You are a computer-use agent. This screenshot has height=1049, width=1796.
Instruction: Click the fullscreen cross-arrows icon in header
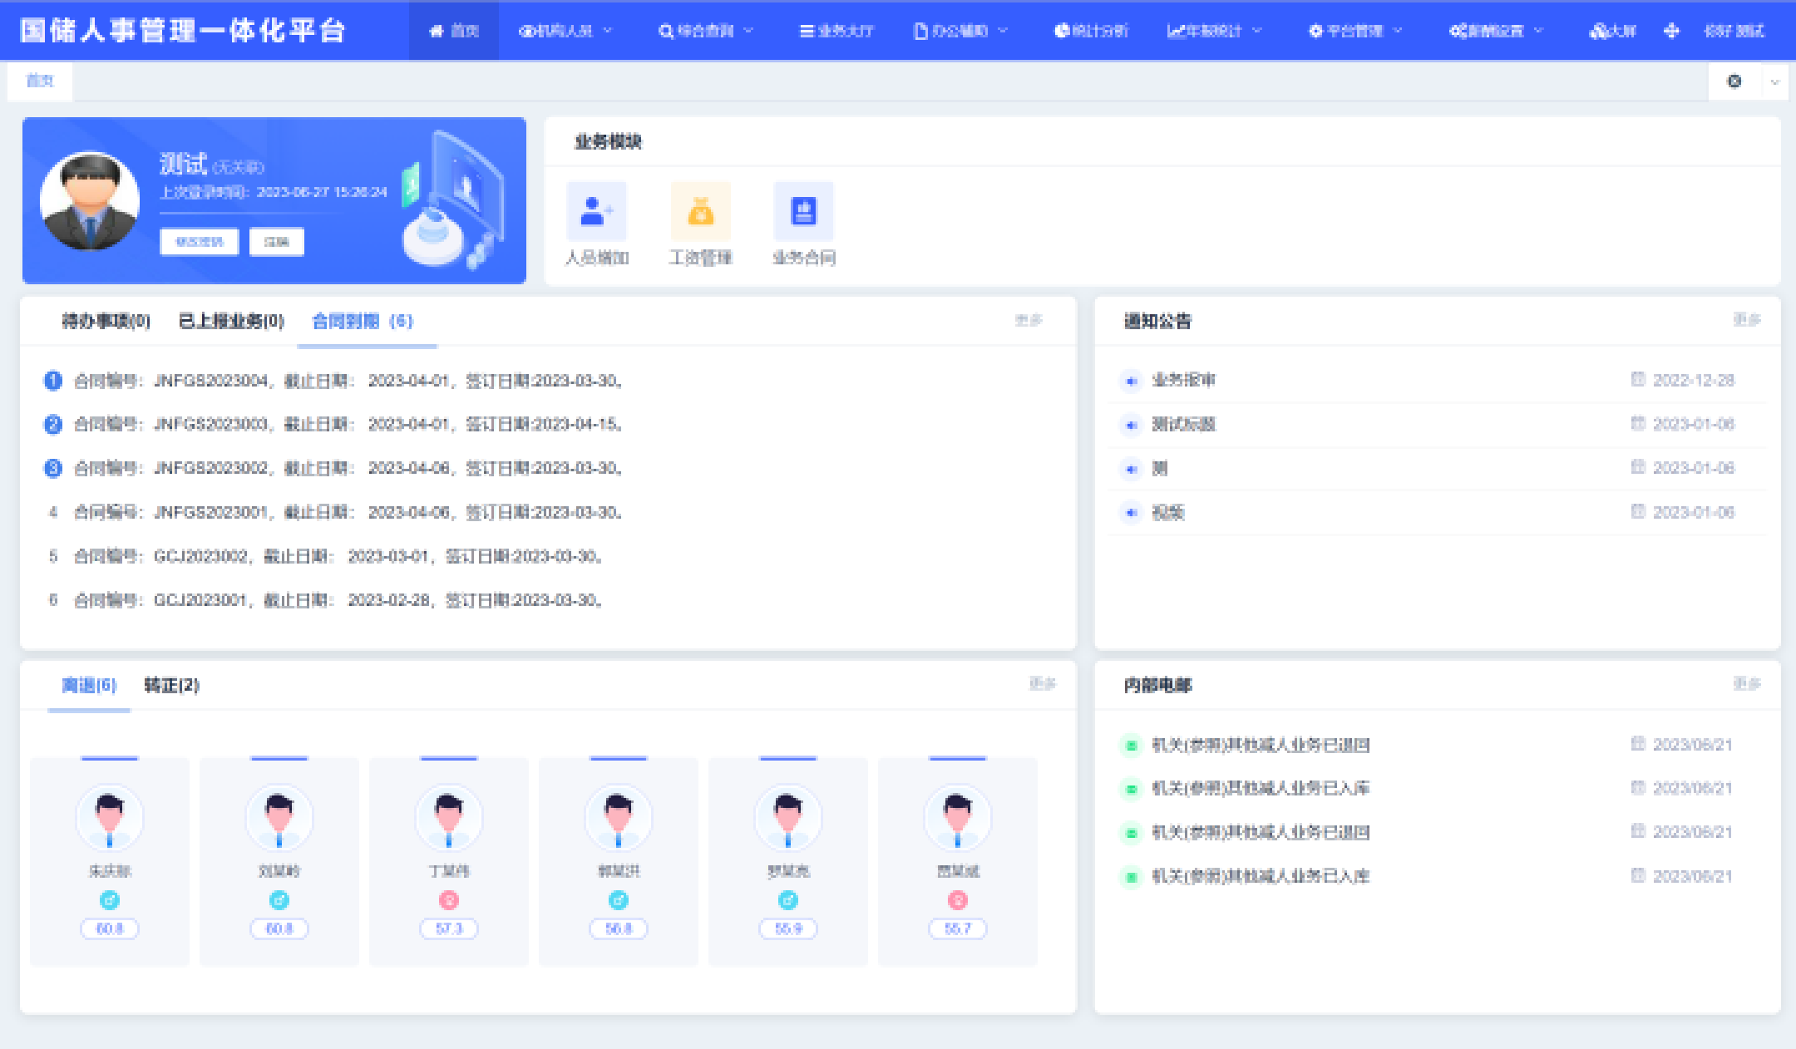click(x=1671, y=31)
